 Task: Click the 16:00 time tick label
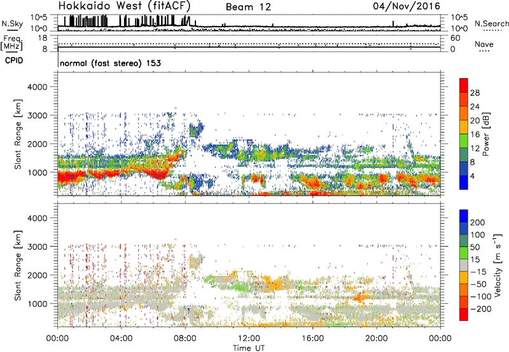312,339
